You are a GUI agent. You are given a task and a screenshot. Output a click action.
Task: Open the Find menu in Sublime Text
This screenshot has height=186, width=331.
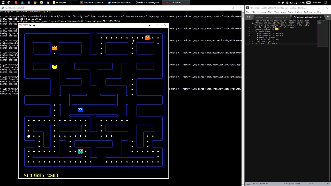click(x=270, y=12)
